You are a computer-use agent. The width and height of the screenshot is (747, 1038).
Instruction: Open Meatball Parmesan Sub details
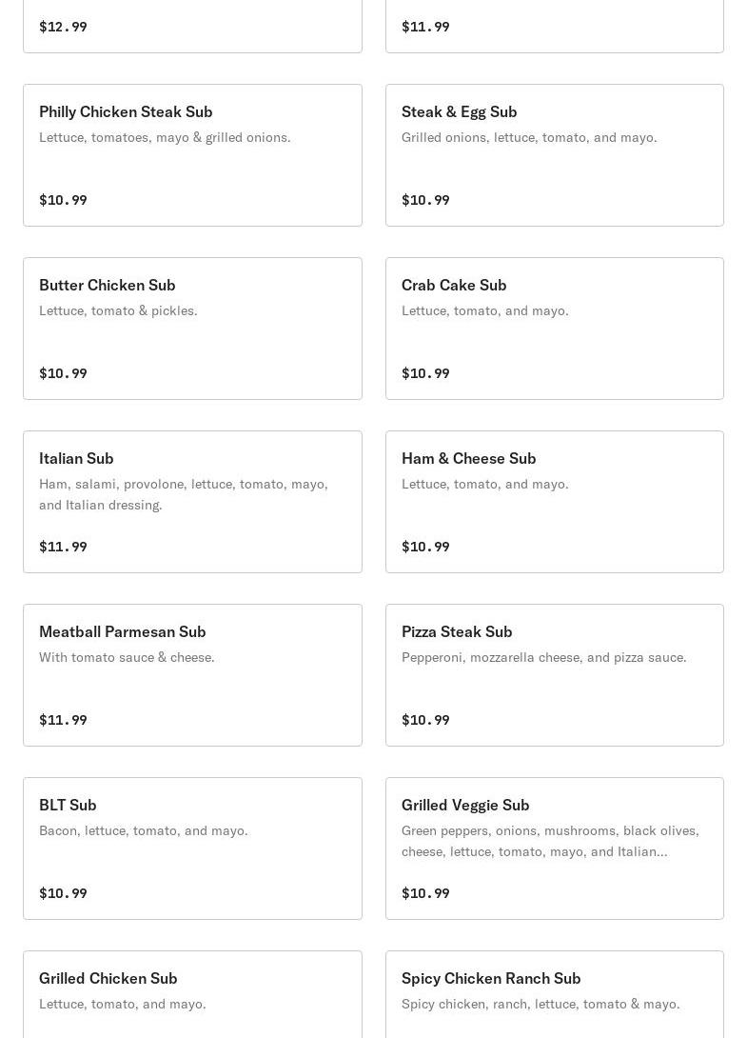pyautogui.click(x=122, y=631)
